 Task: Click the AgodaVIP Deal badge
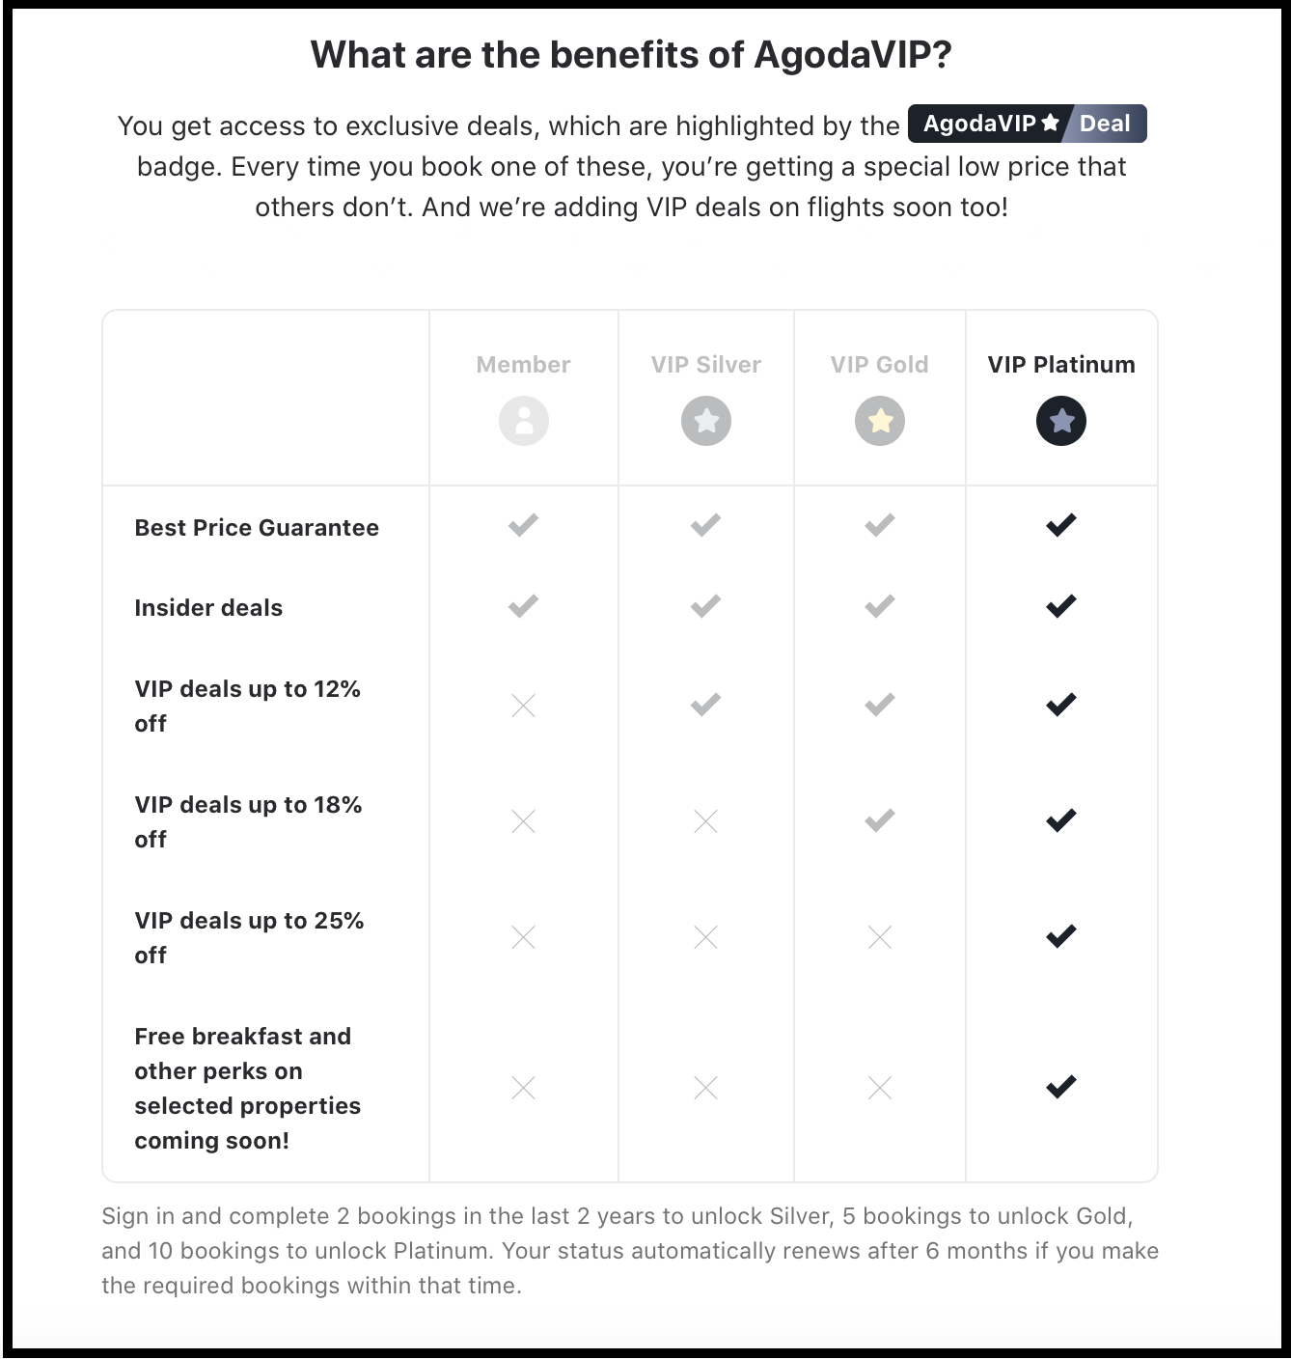(1028, 124)
